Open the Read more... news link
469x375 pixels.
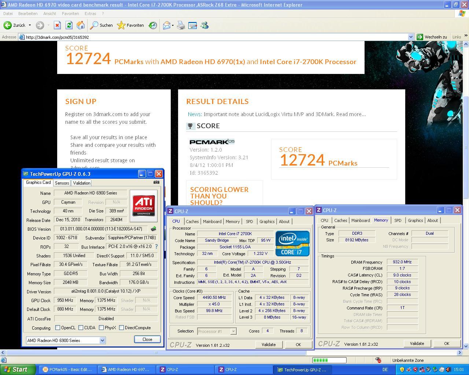[x=351, y=114]
